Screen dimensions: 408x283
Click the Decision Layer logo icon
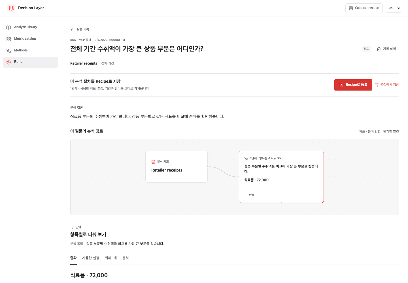11,8
